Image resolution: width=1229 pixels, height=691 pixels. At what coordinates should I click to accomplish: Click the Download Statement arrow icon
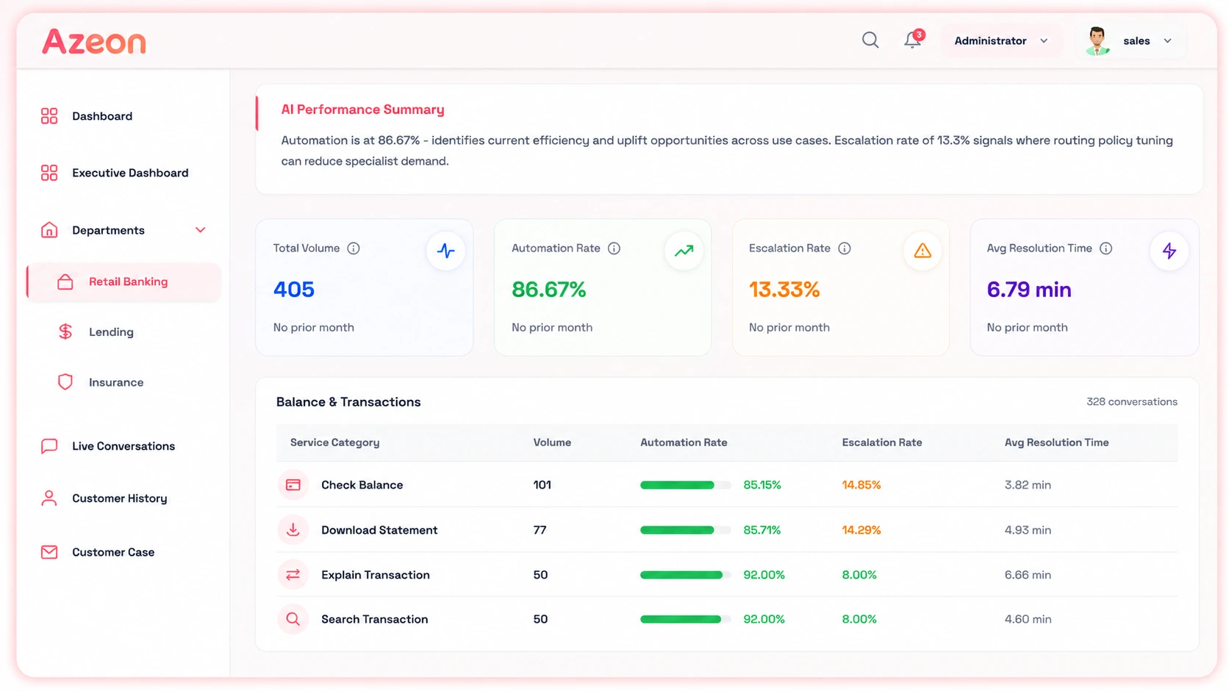[x=293, y=530]
